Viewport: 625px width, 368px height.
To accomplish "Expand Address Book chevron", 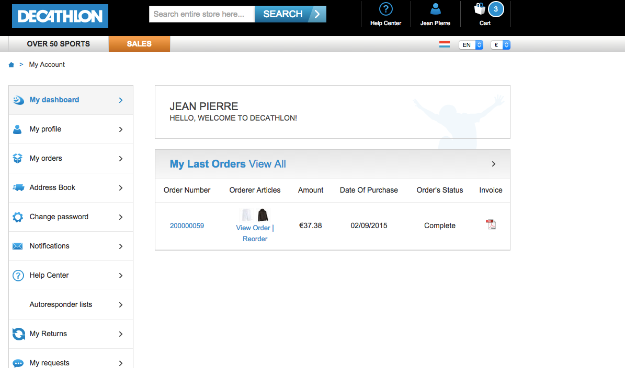I will 121,188.
